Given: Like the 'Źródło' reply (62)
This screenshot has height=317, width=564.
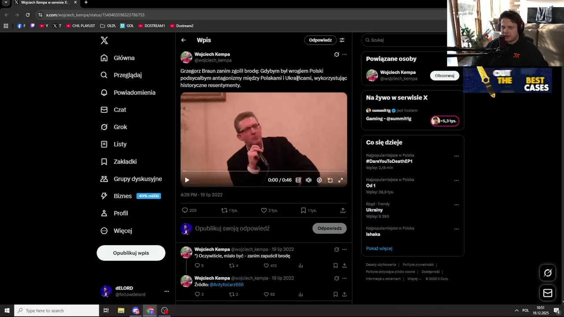Looking at the screenshot, I should pos(269,294).
